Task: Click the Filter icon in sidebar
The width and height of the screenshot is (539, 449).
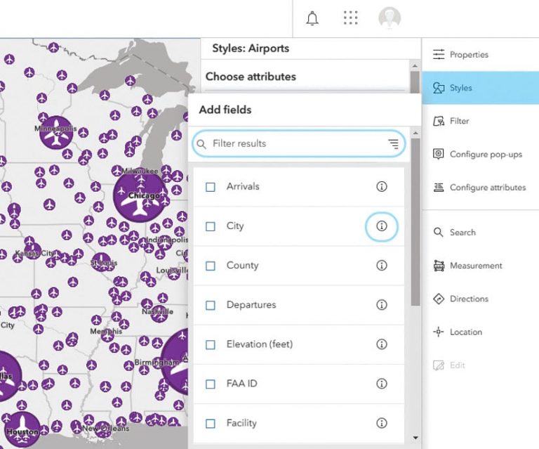Action: (x=439, y=121)
